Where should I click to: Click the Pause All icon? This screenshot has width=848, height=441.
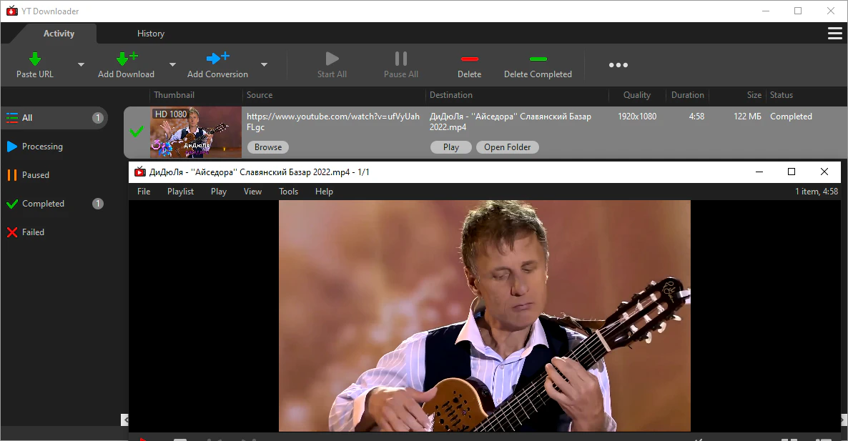[x=400, y=59]
